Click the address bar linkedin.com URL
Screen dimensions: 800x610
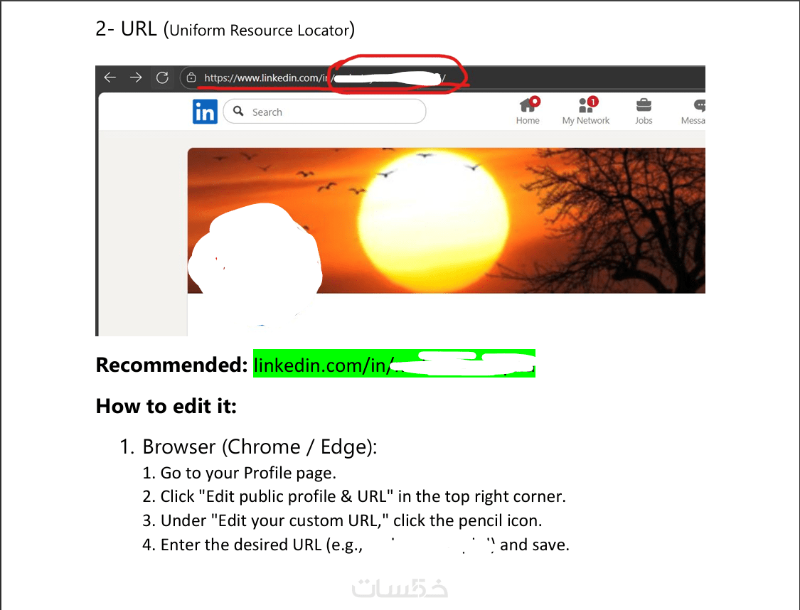tap(324, 77)
